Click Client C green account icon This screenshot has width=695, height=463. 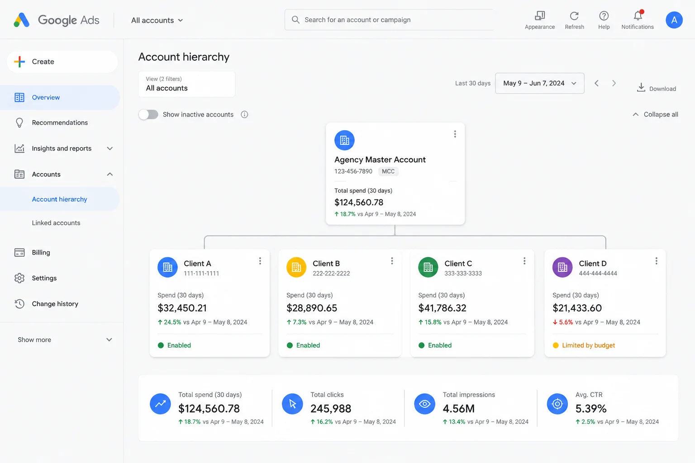pos(428,267)
